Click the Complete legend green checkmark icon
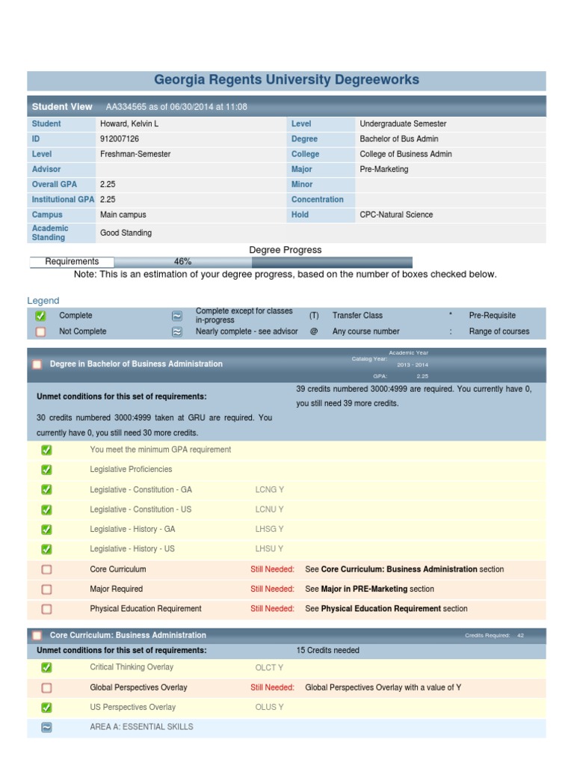Image resolution: width=574 pixels, height=766 pixels. point(40,316)
